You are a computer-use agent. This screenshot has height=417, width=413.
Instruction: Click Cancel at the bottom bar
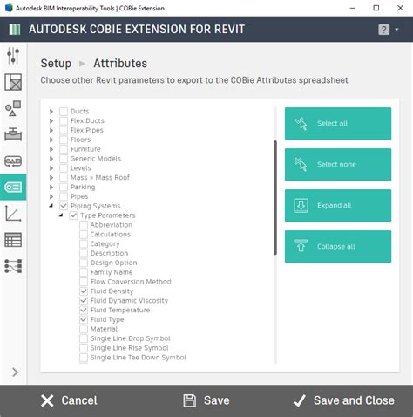69,400
